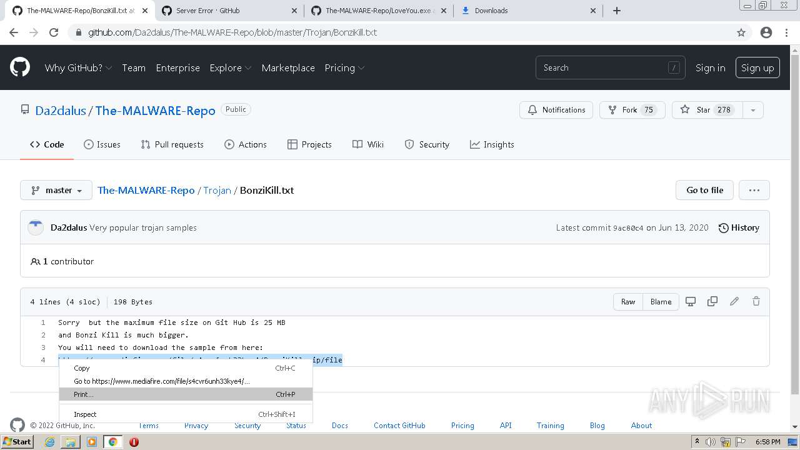Click the Sign up button
The width and height of the screenshot is (800, 450).
757,67
